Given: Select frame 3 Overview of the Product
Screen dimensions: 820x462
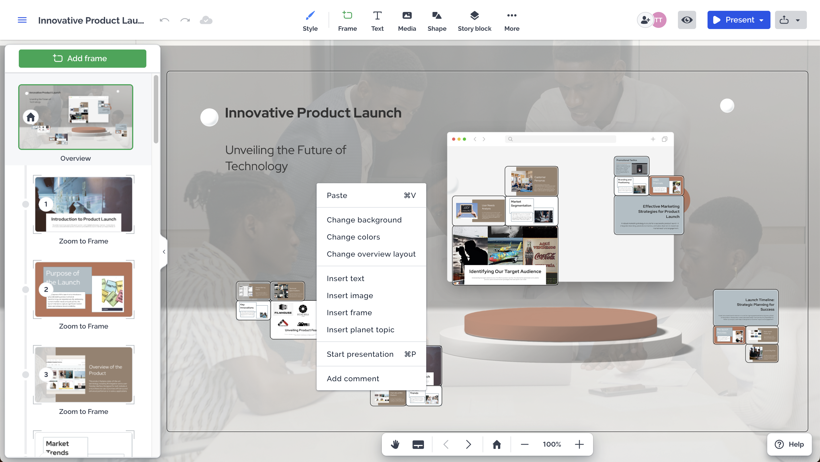Looking at the screenshot, I should (84, 375).
